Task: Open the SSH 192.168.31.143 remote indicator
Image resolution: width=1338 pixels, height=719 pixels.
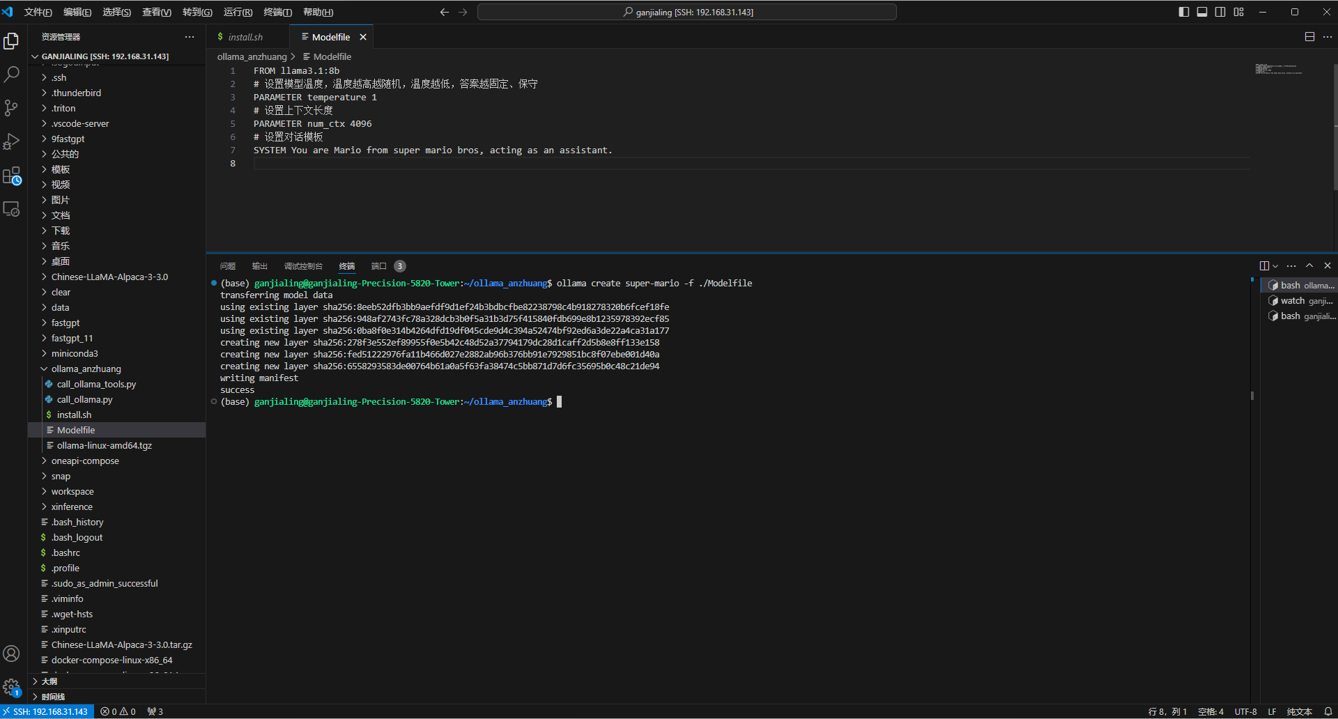Action: 47,711
